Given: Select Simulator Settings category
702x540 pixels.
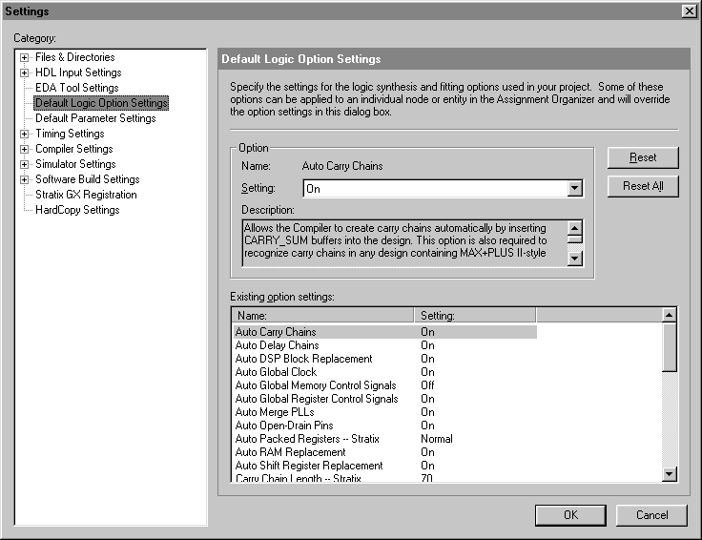Looking at the screenshot, I should 75,164.
